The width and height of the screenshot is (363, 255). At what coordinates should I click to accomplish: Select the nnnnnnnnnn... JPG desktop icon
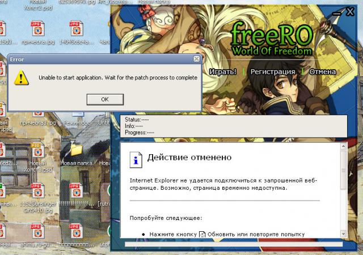click(x=77, y=235)
